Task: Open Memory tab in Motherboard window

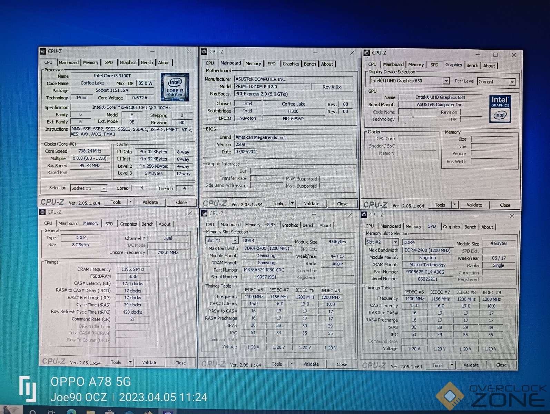Action: pos(253,63)
